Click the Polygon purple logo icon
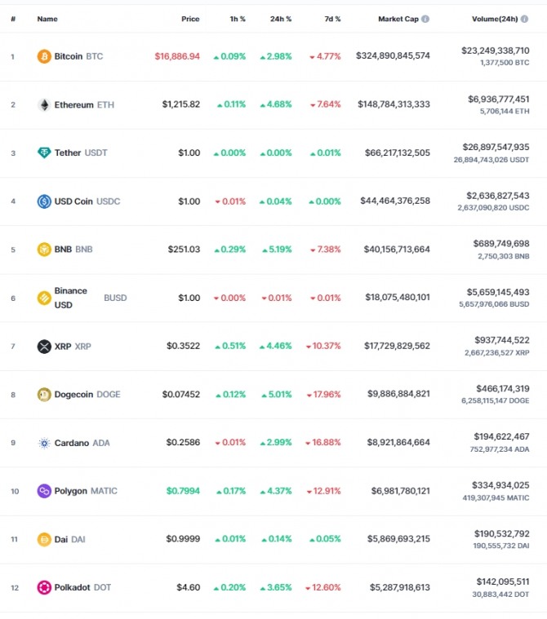The image size is (547, 619). 44,491
